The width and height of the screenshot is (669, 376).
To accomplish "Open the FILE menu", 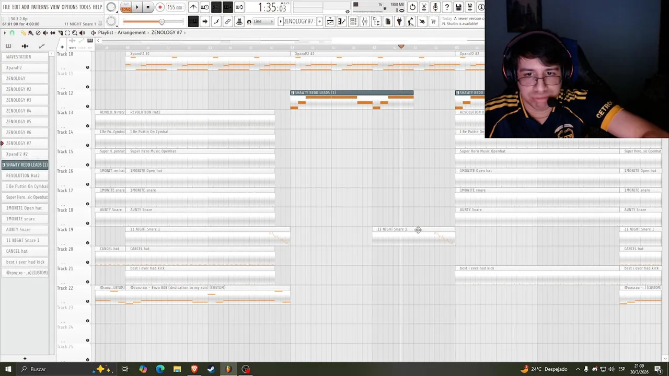I will coord(6,7).
